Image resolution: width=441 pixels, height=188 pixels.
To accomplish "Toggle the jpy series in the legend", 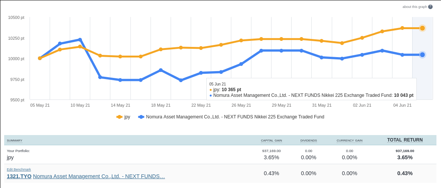I will 124,117.
